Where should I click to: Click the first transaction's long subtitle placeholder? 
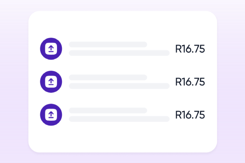tap(119, 53)
